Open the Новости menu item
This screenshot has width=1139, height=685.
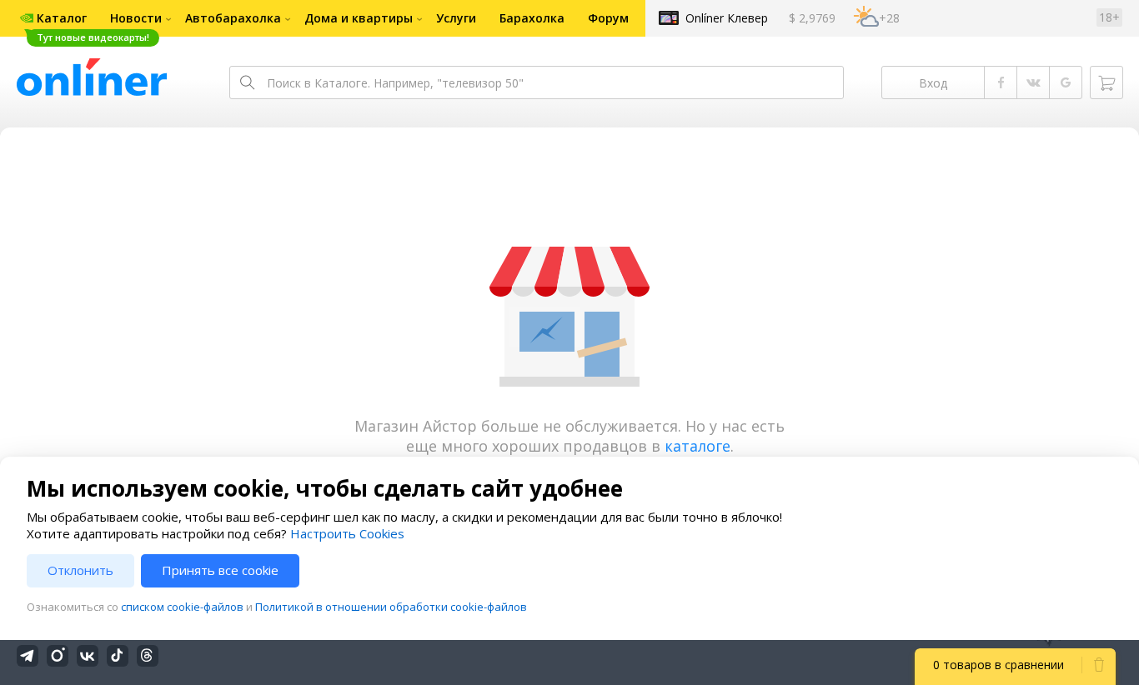(x=136, y=18)
